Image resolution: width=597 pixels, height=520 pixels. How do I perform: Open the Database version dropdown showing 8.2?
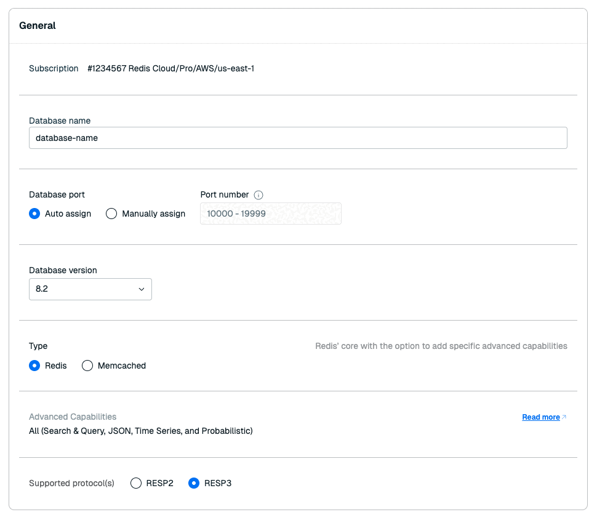[90, 289]
